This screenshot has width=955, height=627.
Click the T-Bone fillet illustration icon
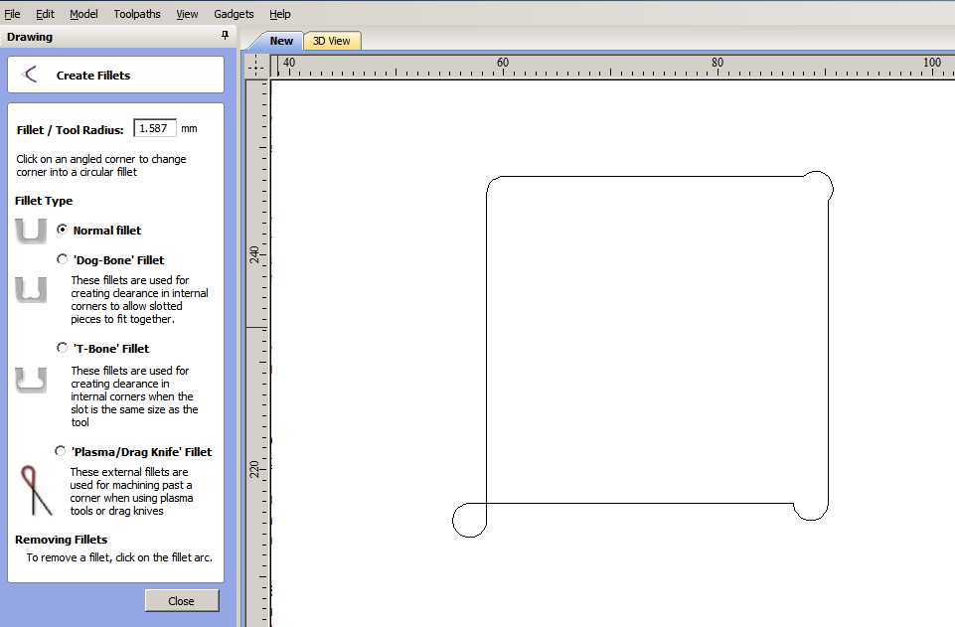(x=31, y=379)
